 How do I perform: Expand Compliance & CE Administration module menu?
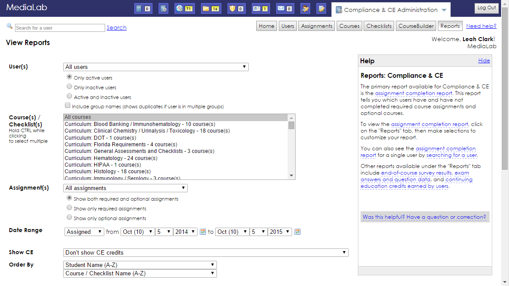[x=444, y=10]
